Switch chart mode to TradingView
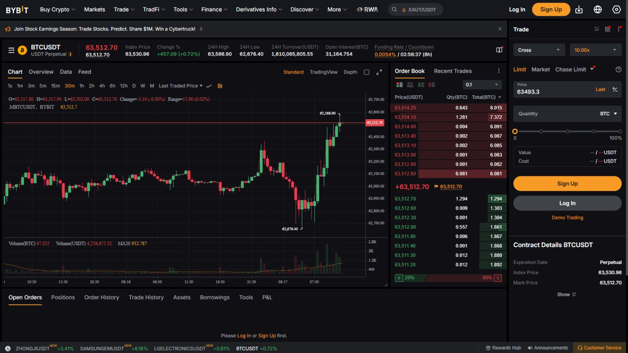This screenshot has width=628, height=353. 324,72
